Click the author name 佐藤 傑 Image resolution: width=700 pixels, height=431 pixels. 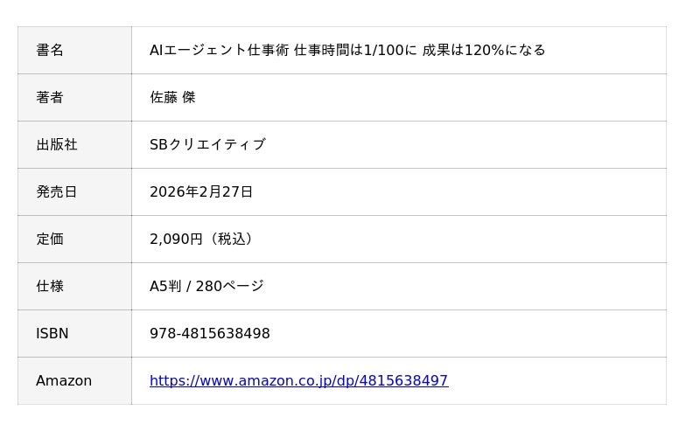[x=172, y=98]
